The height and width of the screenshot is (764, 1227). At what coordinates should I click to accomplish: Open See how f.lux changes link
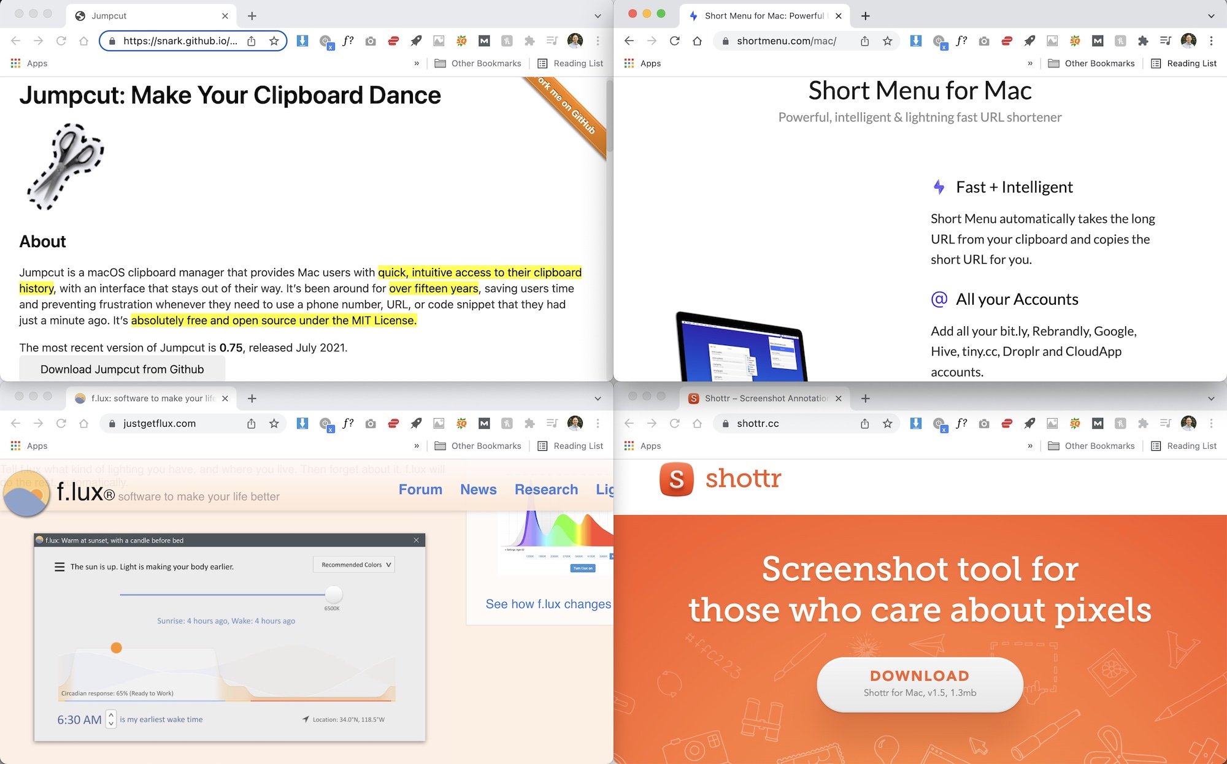coord(548,604)
